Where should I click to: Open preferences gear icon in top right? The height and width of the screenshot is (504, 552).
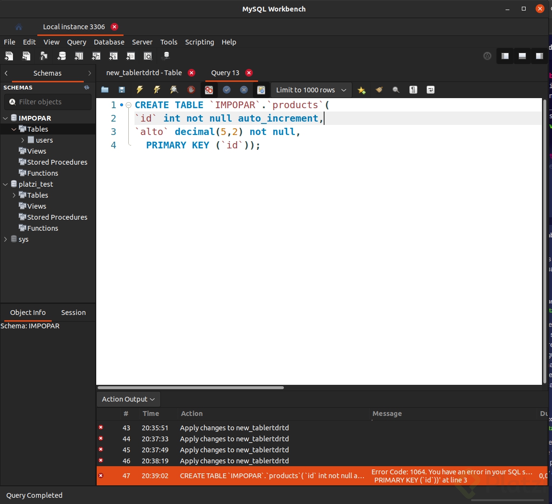(487, 56)
